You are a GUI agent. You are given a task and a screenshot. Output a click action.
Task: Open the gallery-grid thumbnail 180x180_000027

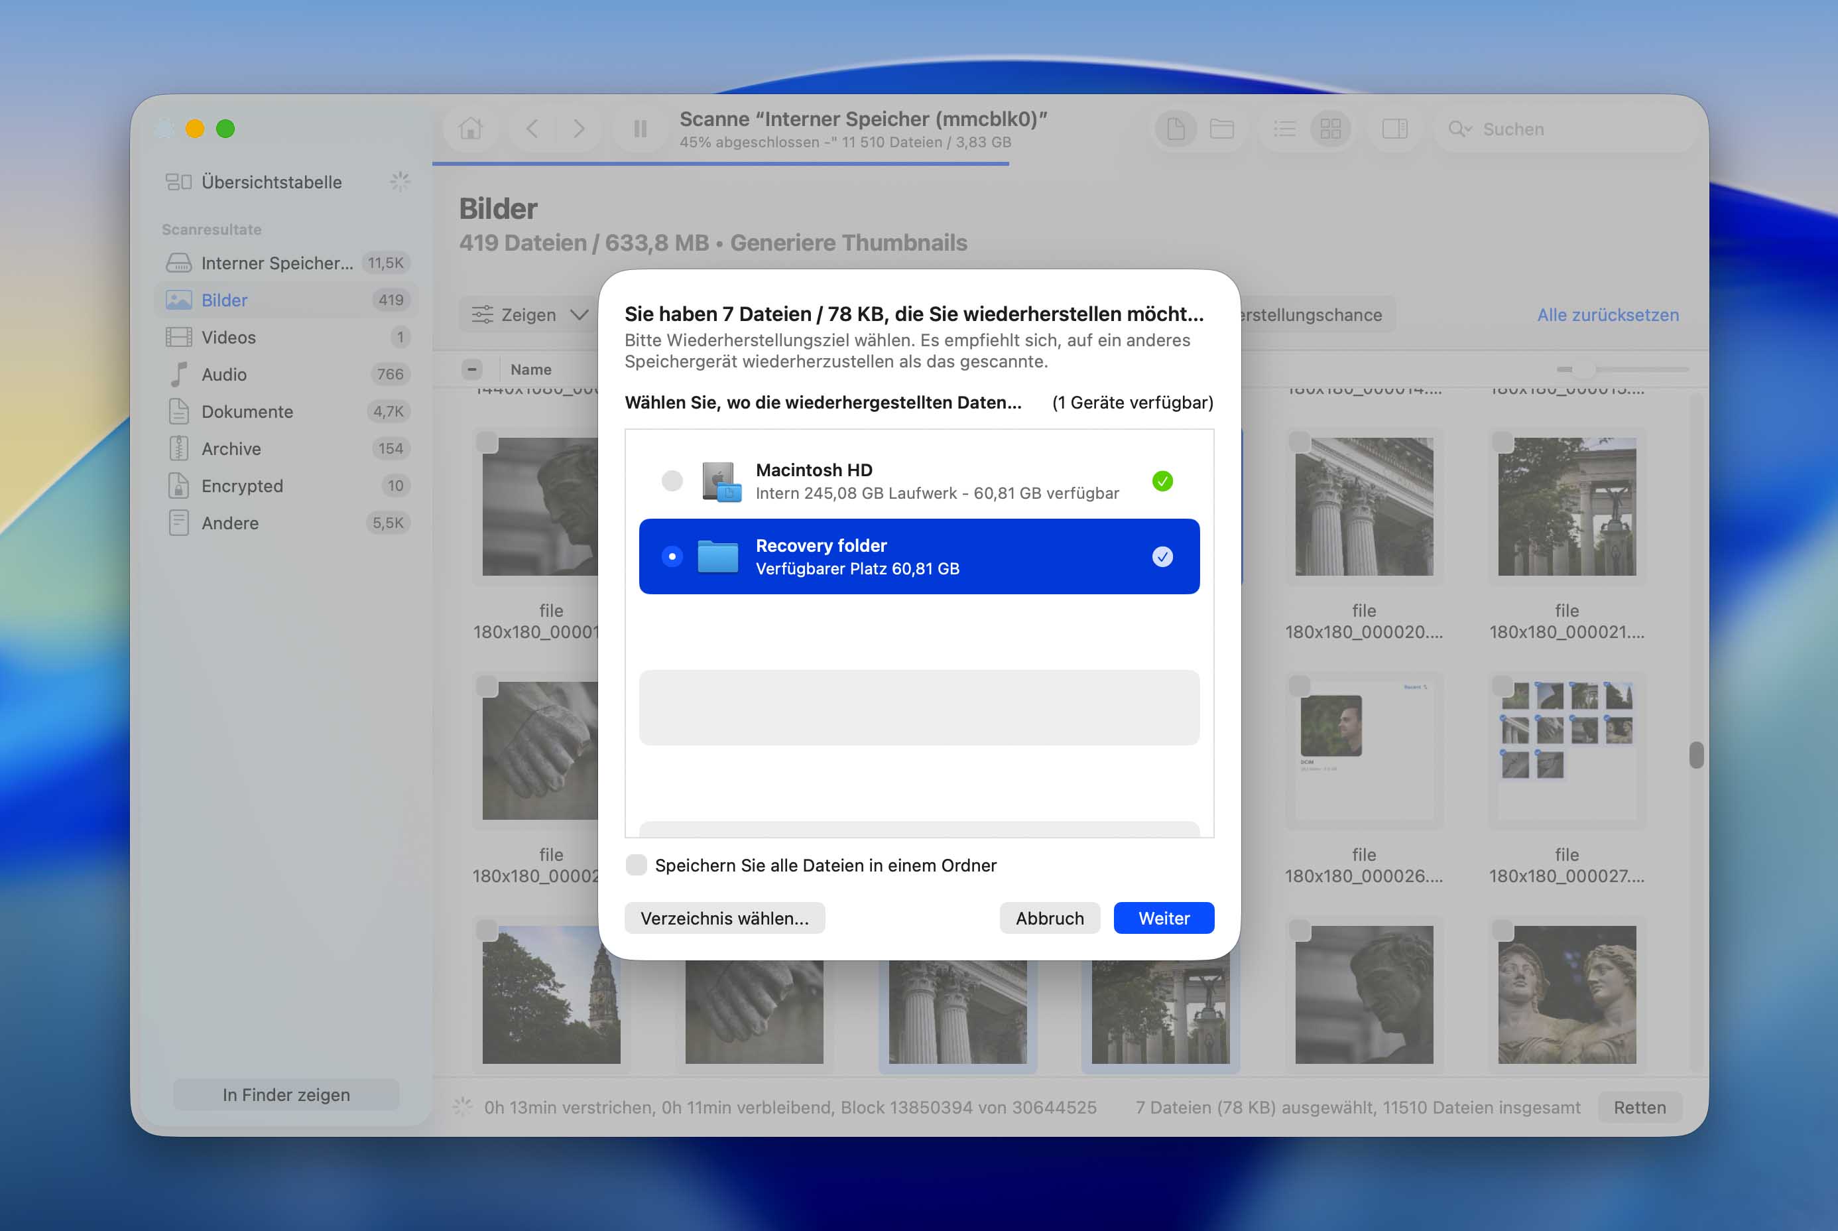point(1566,751)
